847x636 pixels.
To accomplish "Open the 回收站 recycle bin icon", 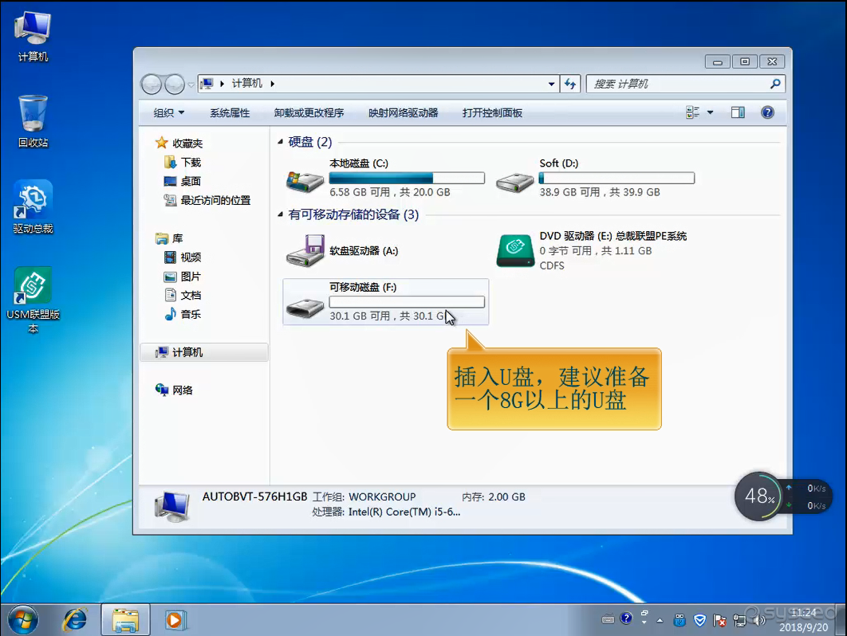I will [x=33, y=121].
